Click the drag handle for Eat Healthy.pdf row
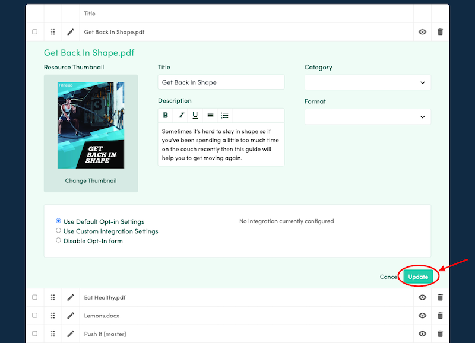Screen dimensions: 475x343 53,297
